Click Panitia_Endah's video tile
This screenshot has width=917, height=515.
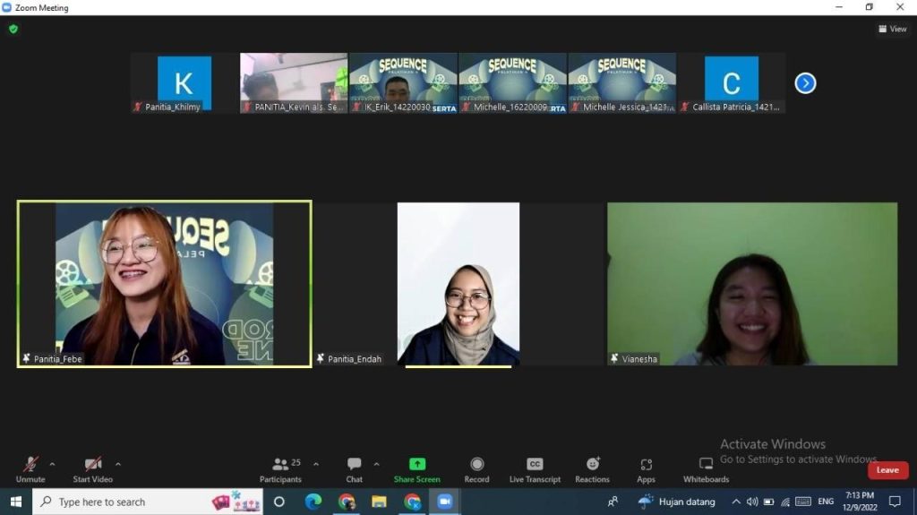point(458,284)
